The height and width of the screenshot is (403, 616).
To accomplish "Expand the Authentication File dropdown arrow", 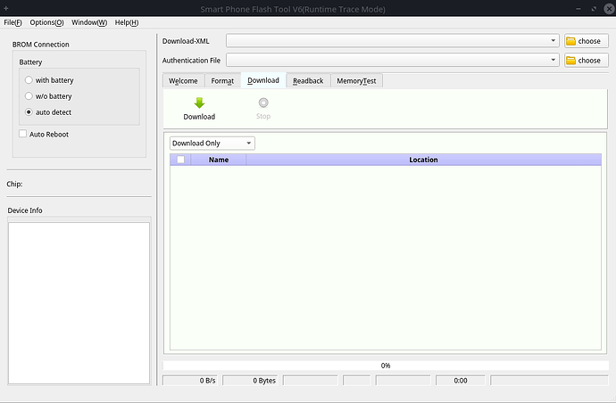I will 553,60.
